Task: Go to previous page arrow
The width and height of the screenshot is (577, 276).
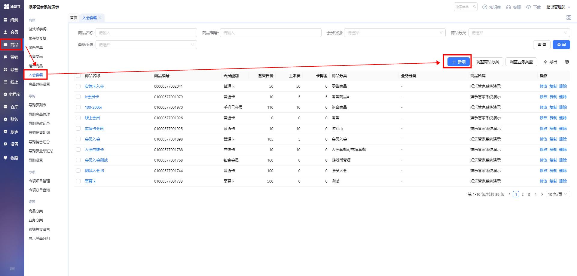Action: (x=509, y=194)
